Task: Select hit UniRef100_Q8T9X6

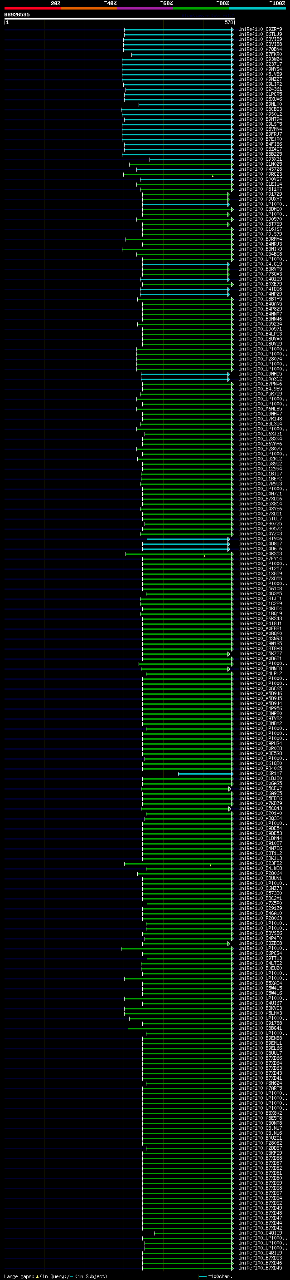Action: point(260,539)
